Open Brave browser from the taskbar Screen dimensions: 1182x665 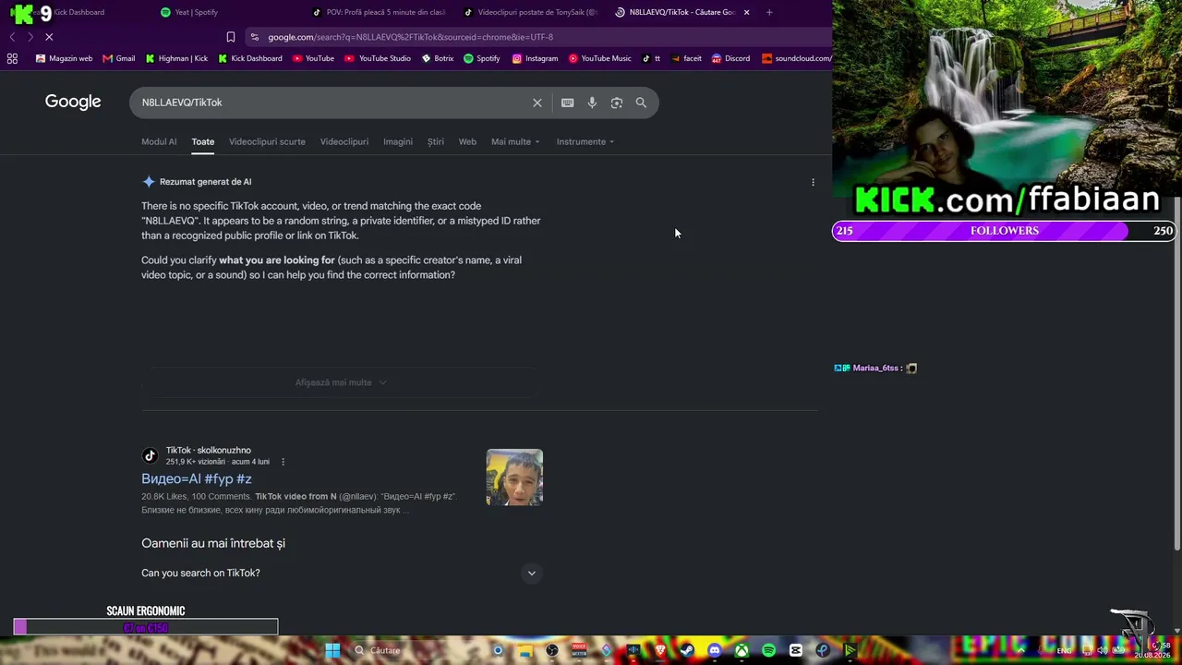660,650
